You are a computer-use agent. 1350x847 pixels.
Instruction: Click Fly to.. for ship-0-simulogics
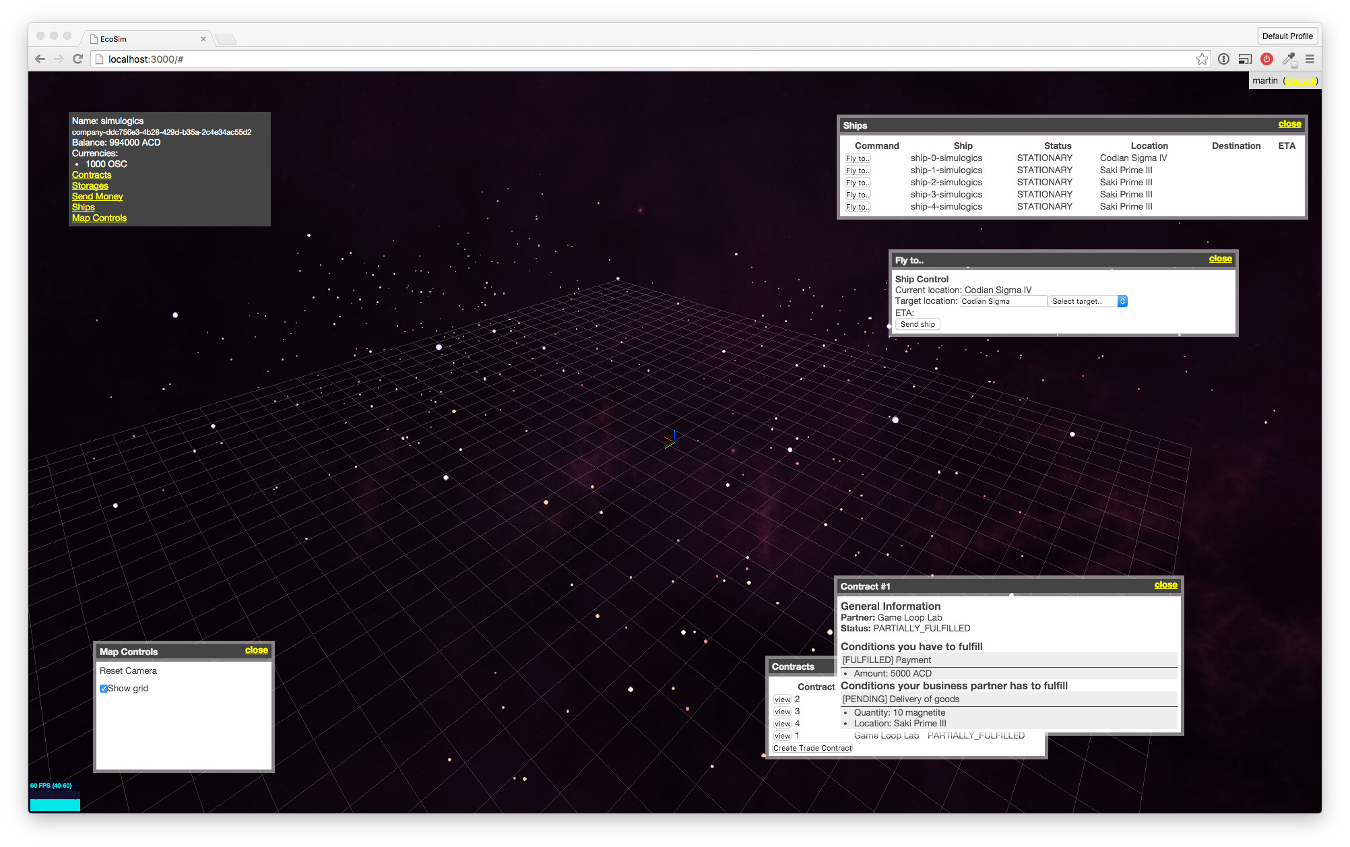coord(858,158)
